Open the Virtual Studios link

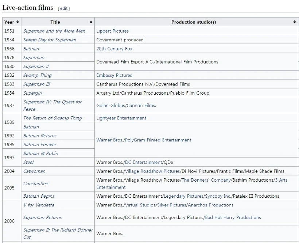[x=140, y=205]
